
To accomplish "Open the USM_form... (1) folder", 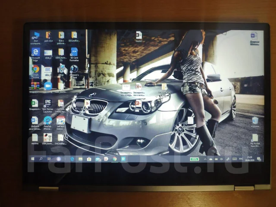I will (61, 55).
